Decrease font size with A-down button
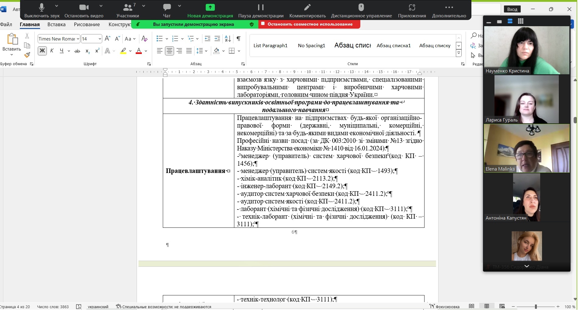Image resolution: width=580 pixels, height=310 pixels. point(117,39)
